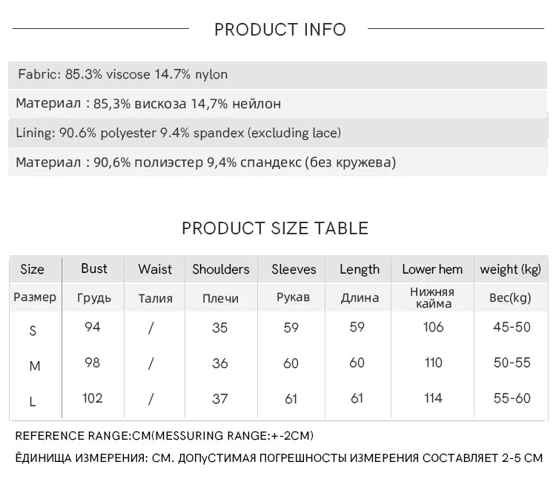Click bust value 94 for size S

tap(92, 326)
